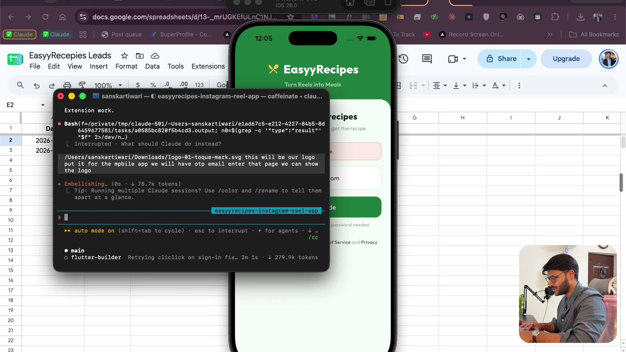Screen dimensions: 626x352
Task: Open more number formats (123)
Action: click(199, 85)
